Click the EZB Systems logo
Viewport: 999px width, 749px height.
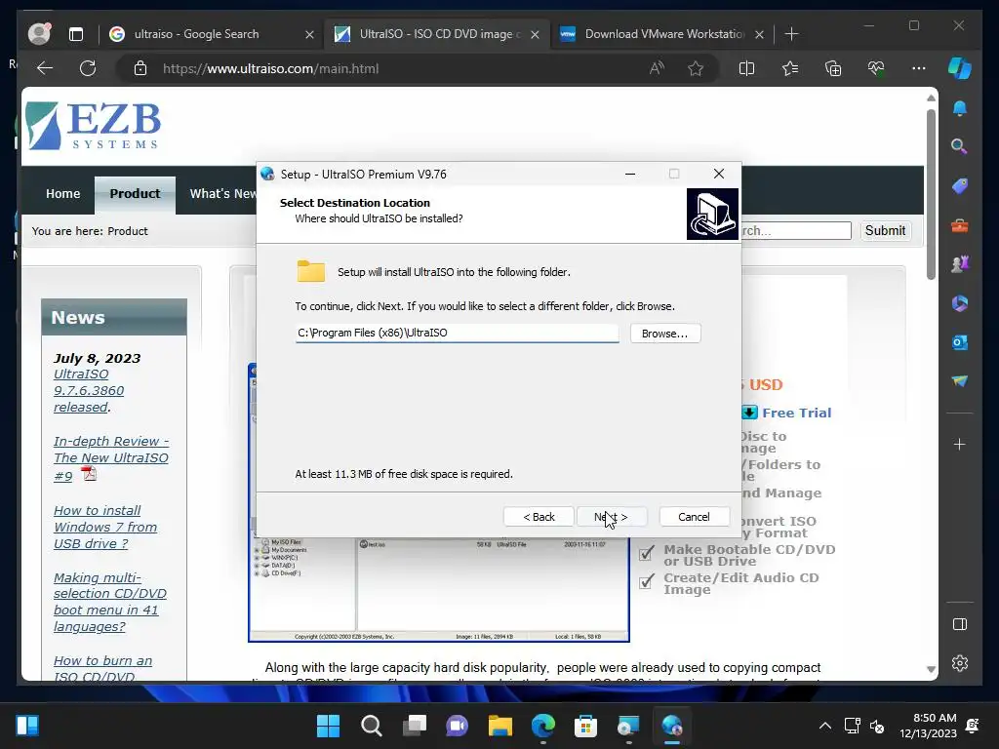[93, 126]
